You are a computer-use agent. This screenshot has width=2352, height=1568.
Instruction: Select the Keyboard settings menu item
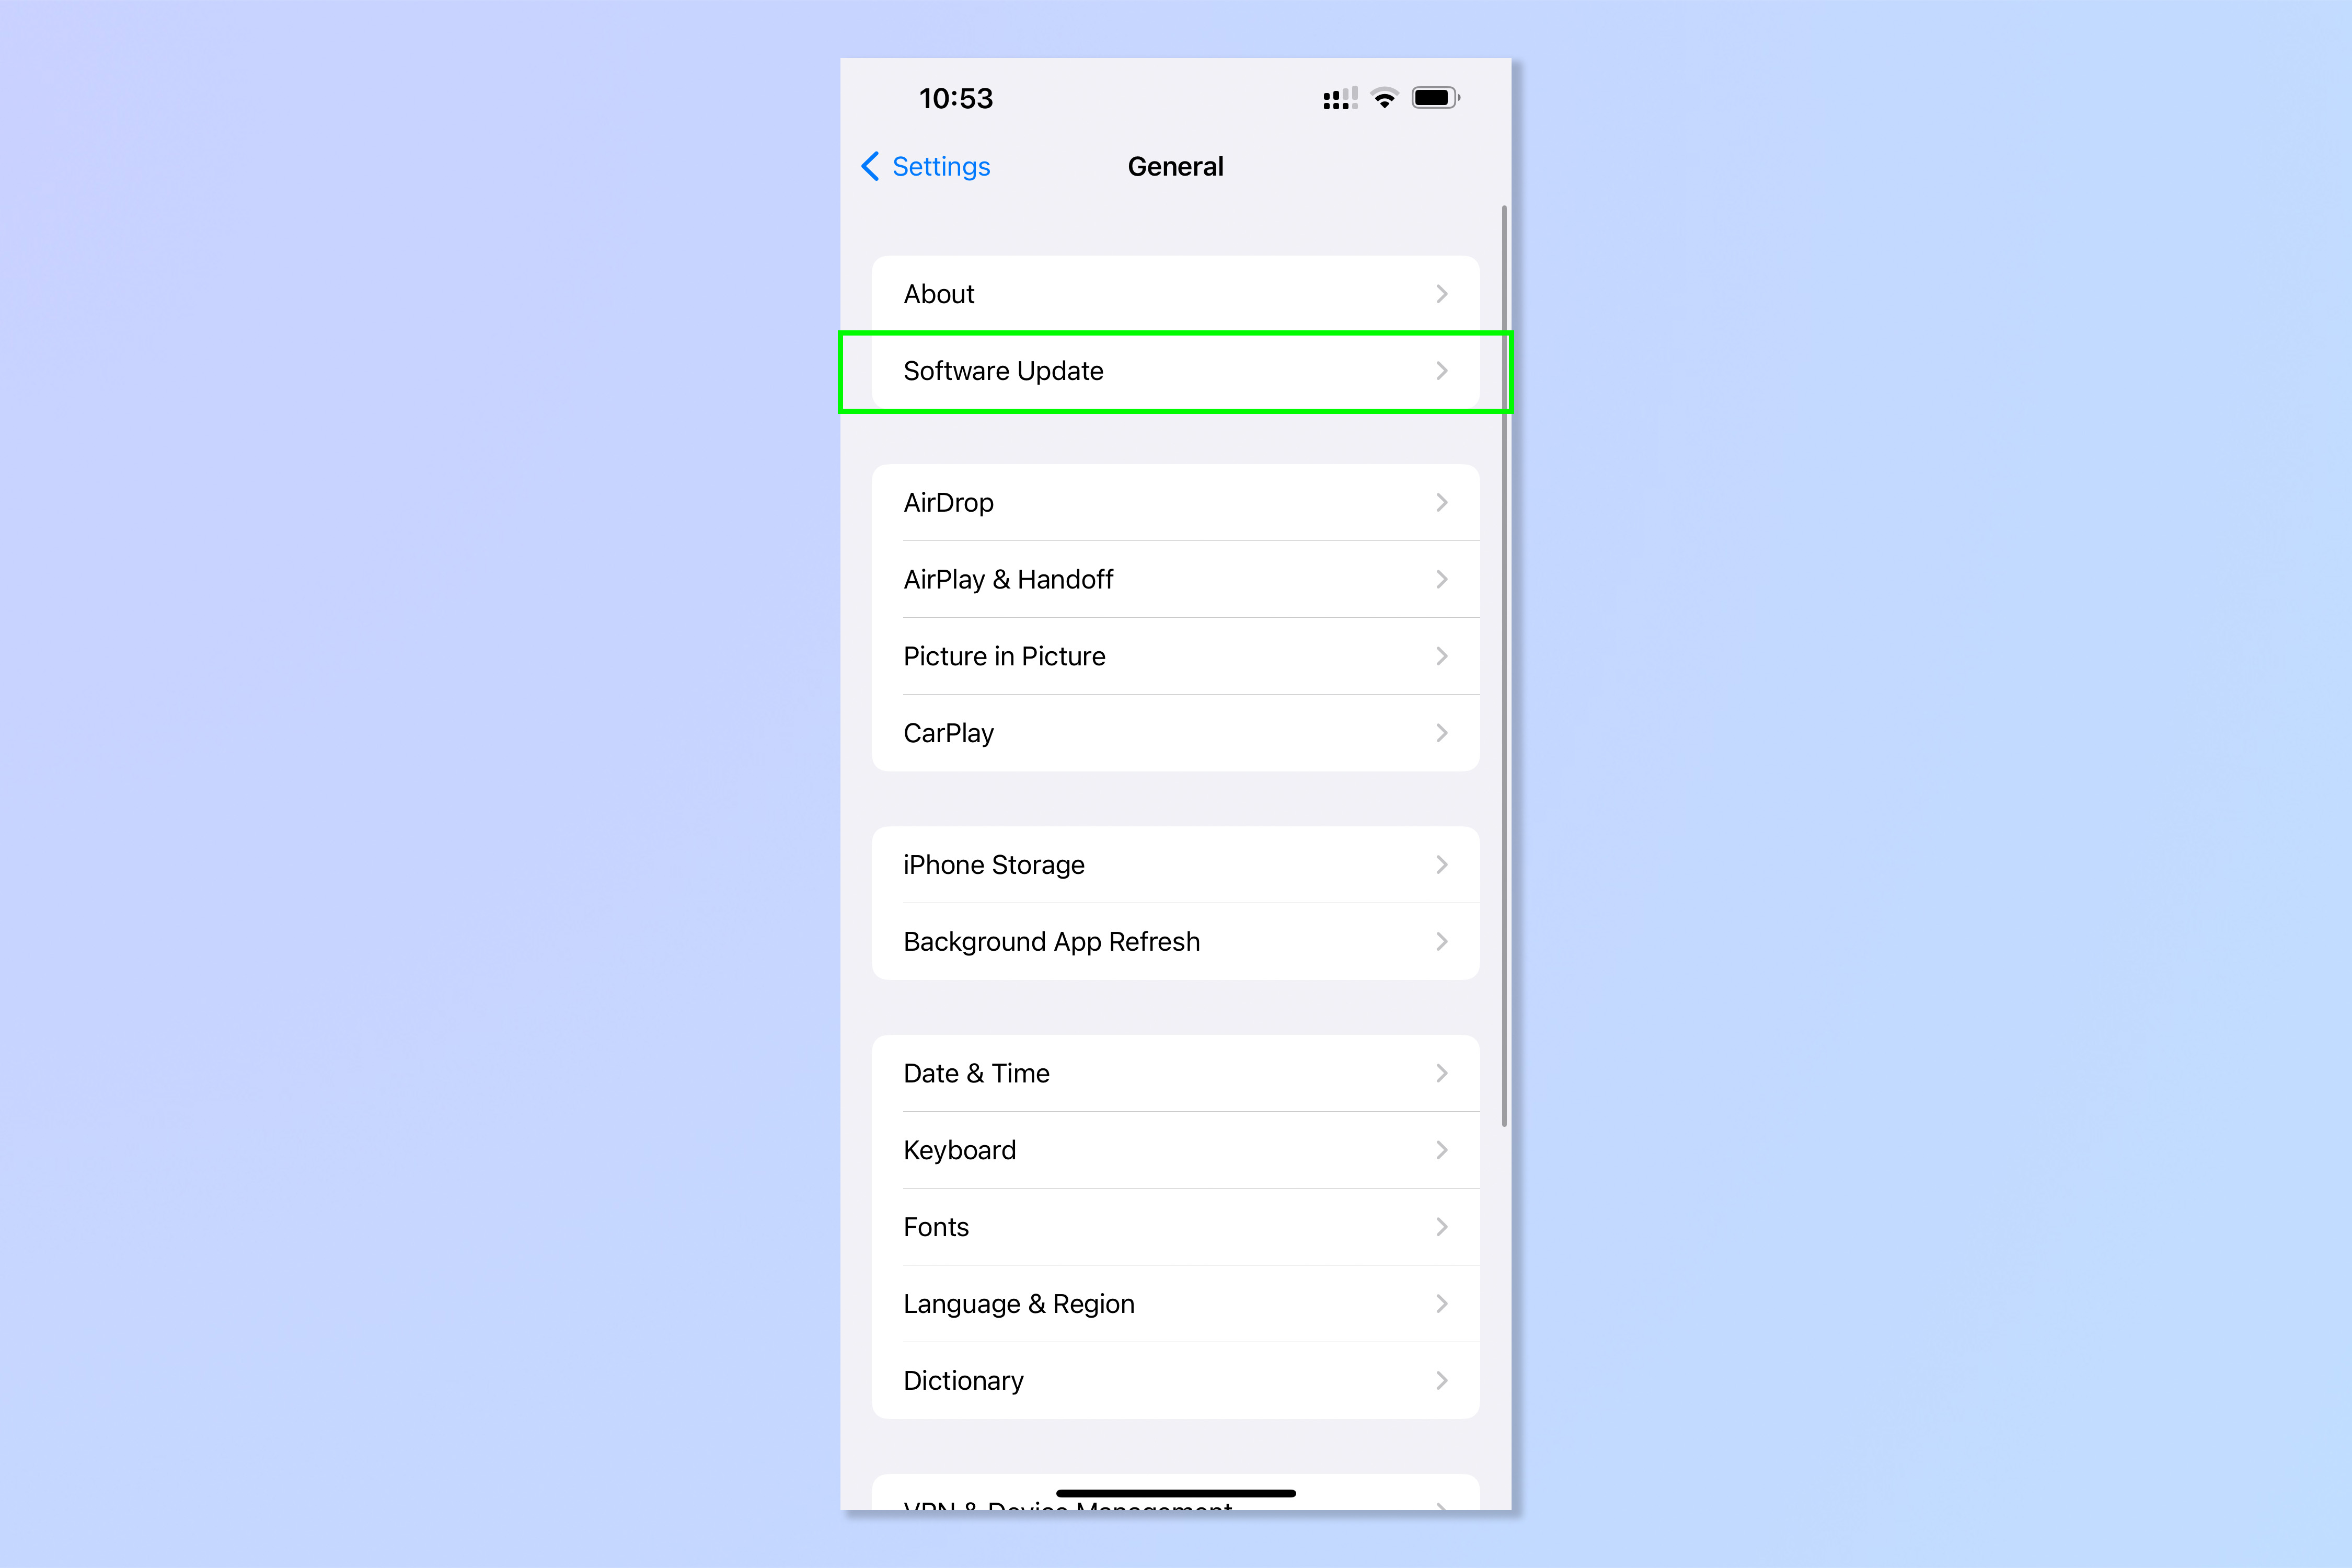click(x=1176, y=1199)
